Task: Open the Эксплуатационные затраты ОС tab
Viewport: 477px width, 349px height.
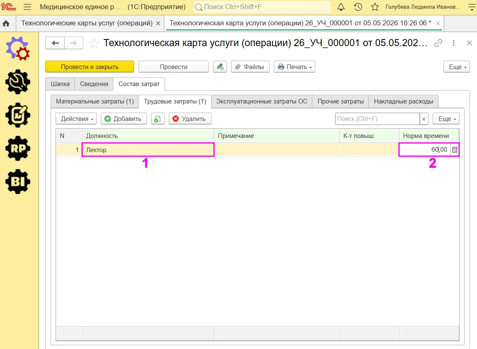Action: [x=262, y=101]
